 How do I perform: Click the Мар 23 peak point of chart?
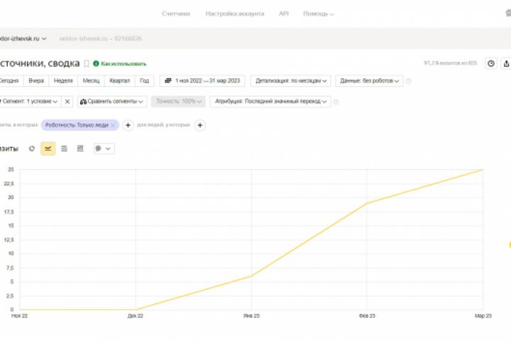(483, 170)
